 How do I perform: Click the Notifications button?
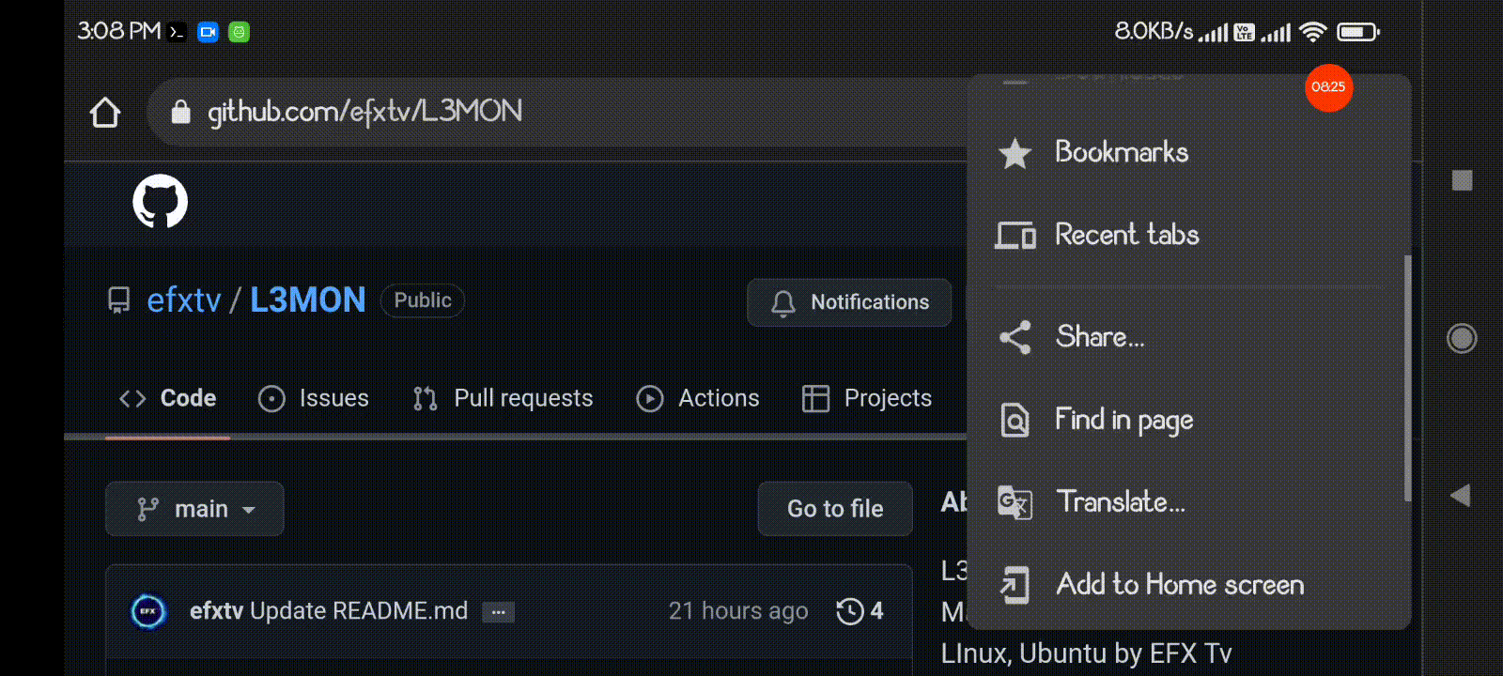(x=849, y=302)
